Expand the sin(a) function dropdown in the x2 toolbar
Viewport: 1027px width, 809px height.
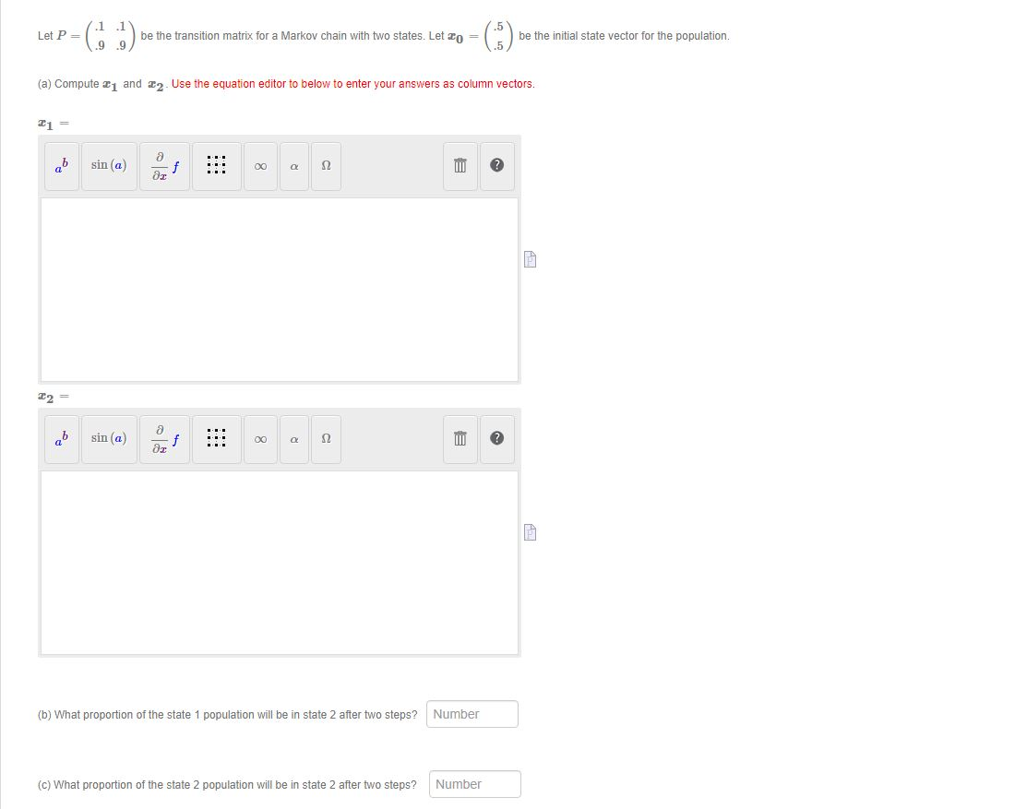point(108,439)
